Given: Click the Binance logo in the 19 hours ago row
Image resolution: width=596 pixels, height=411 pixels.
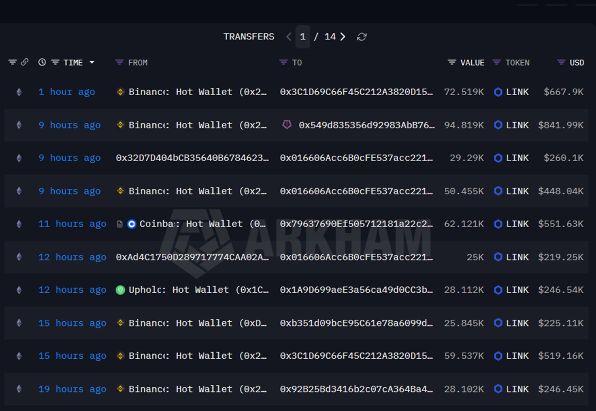Looking at the screenshot, I should (120, 389).
